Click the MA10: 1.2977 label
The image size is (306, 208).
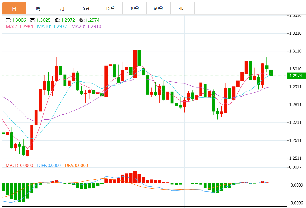coord(52,26)
